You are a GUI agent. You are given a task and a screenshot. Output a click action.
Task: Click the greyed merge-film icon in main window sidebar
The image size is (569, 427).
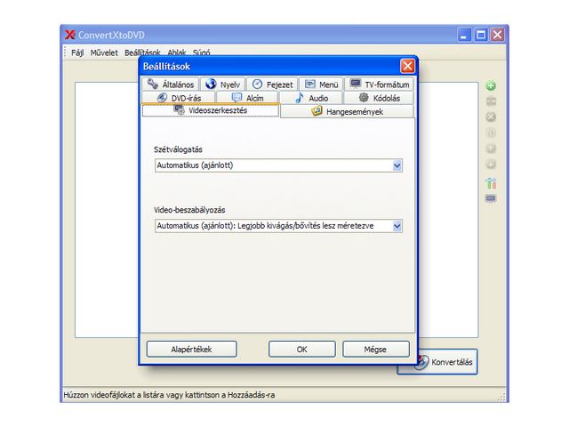[491, 101]
